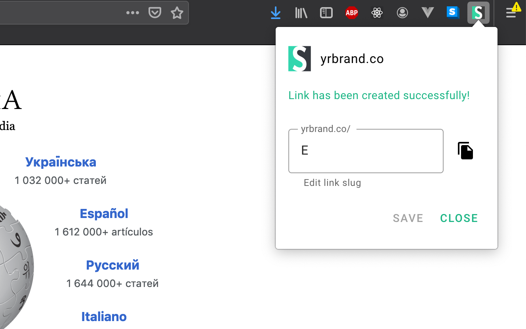Save this page to Pocket
The height and width of the screenshot is (329, 526).
(155, 12)
